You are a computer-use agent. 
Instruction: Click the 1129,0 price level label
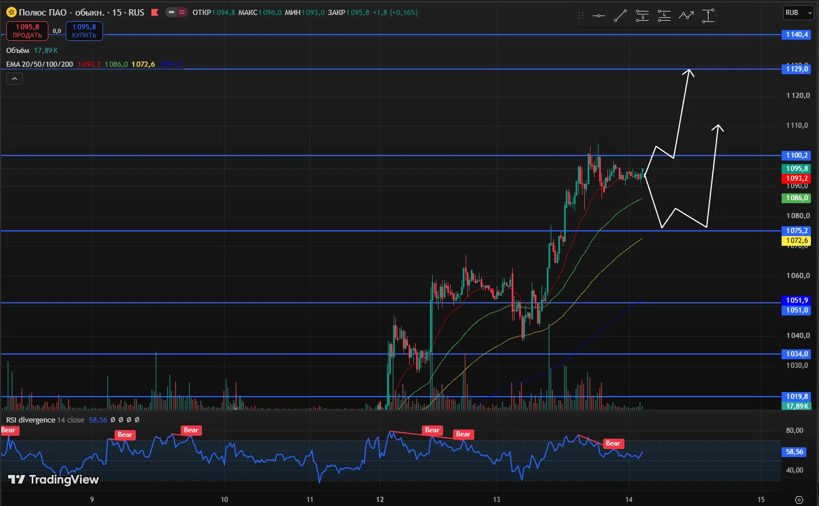pyautogui.click(x=797, y=69)
